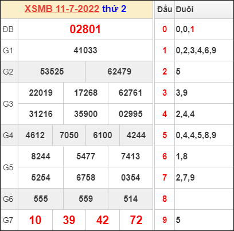
Task: Select head digit 9 in Đầu column
Action: coord(165,220)
